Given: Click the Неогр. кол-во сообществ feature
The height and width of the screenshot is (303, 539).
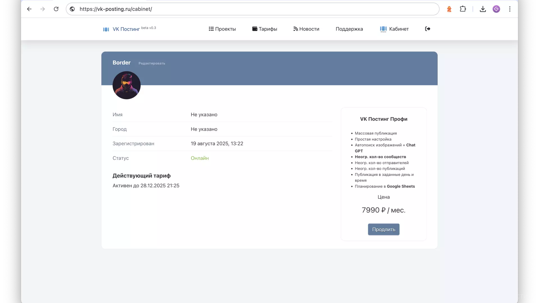Looking at the screenshot, I should (x=380, y=157).
